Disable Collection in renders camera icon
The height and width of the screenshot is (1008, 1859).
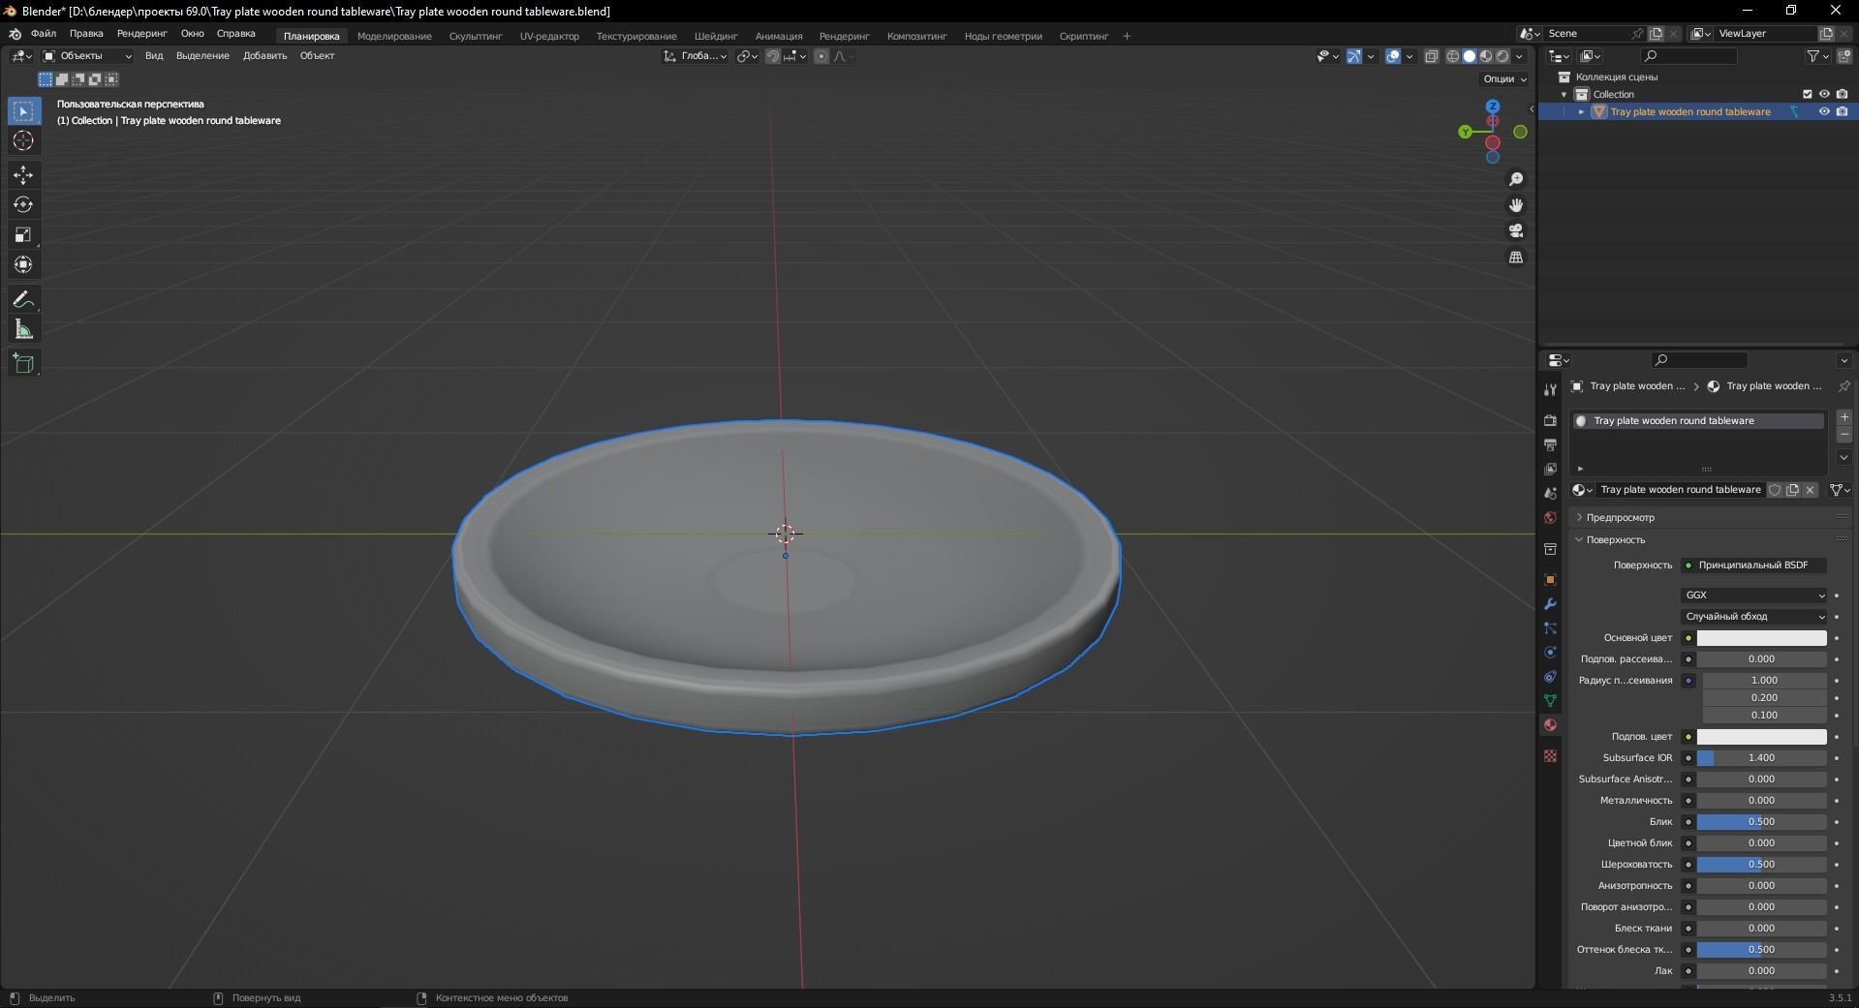pyautogui.click(x=1842, y=95)
